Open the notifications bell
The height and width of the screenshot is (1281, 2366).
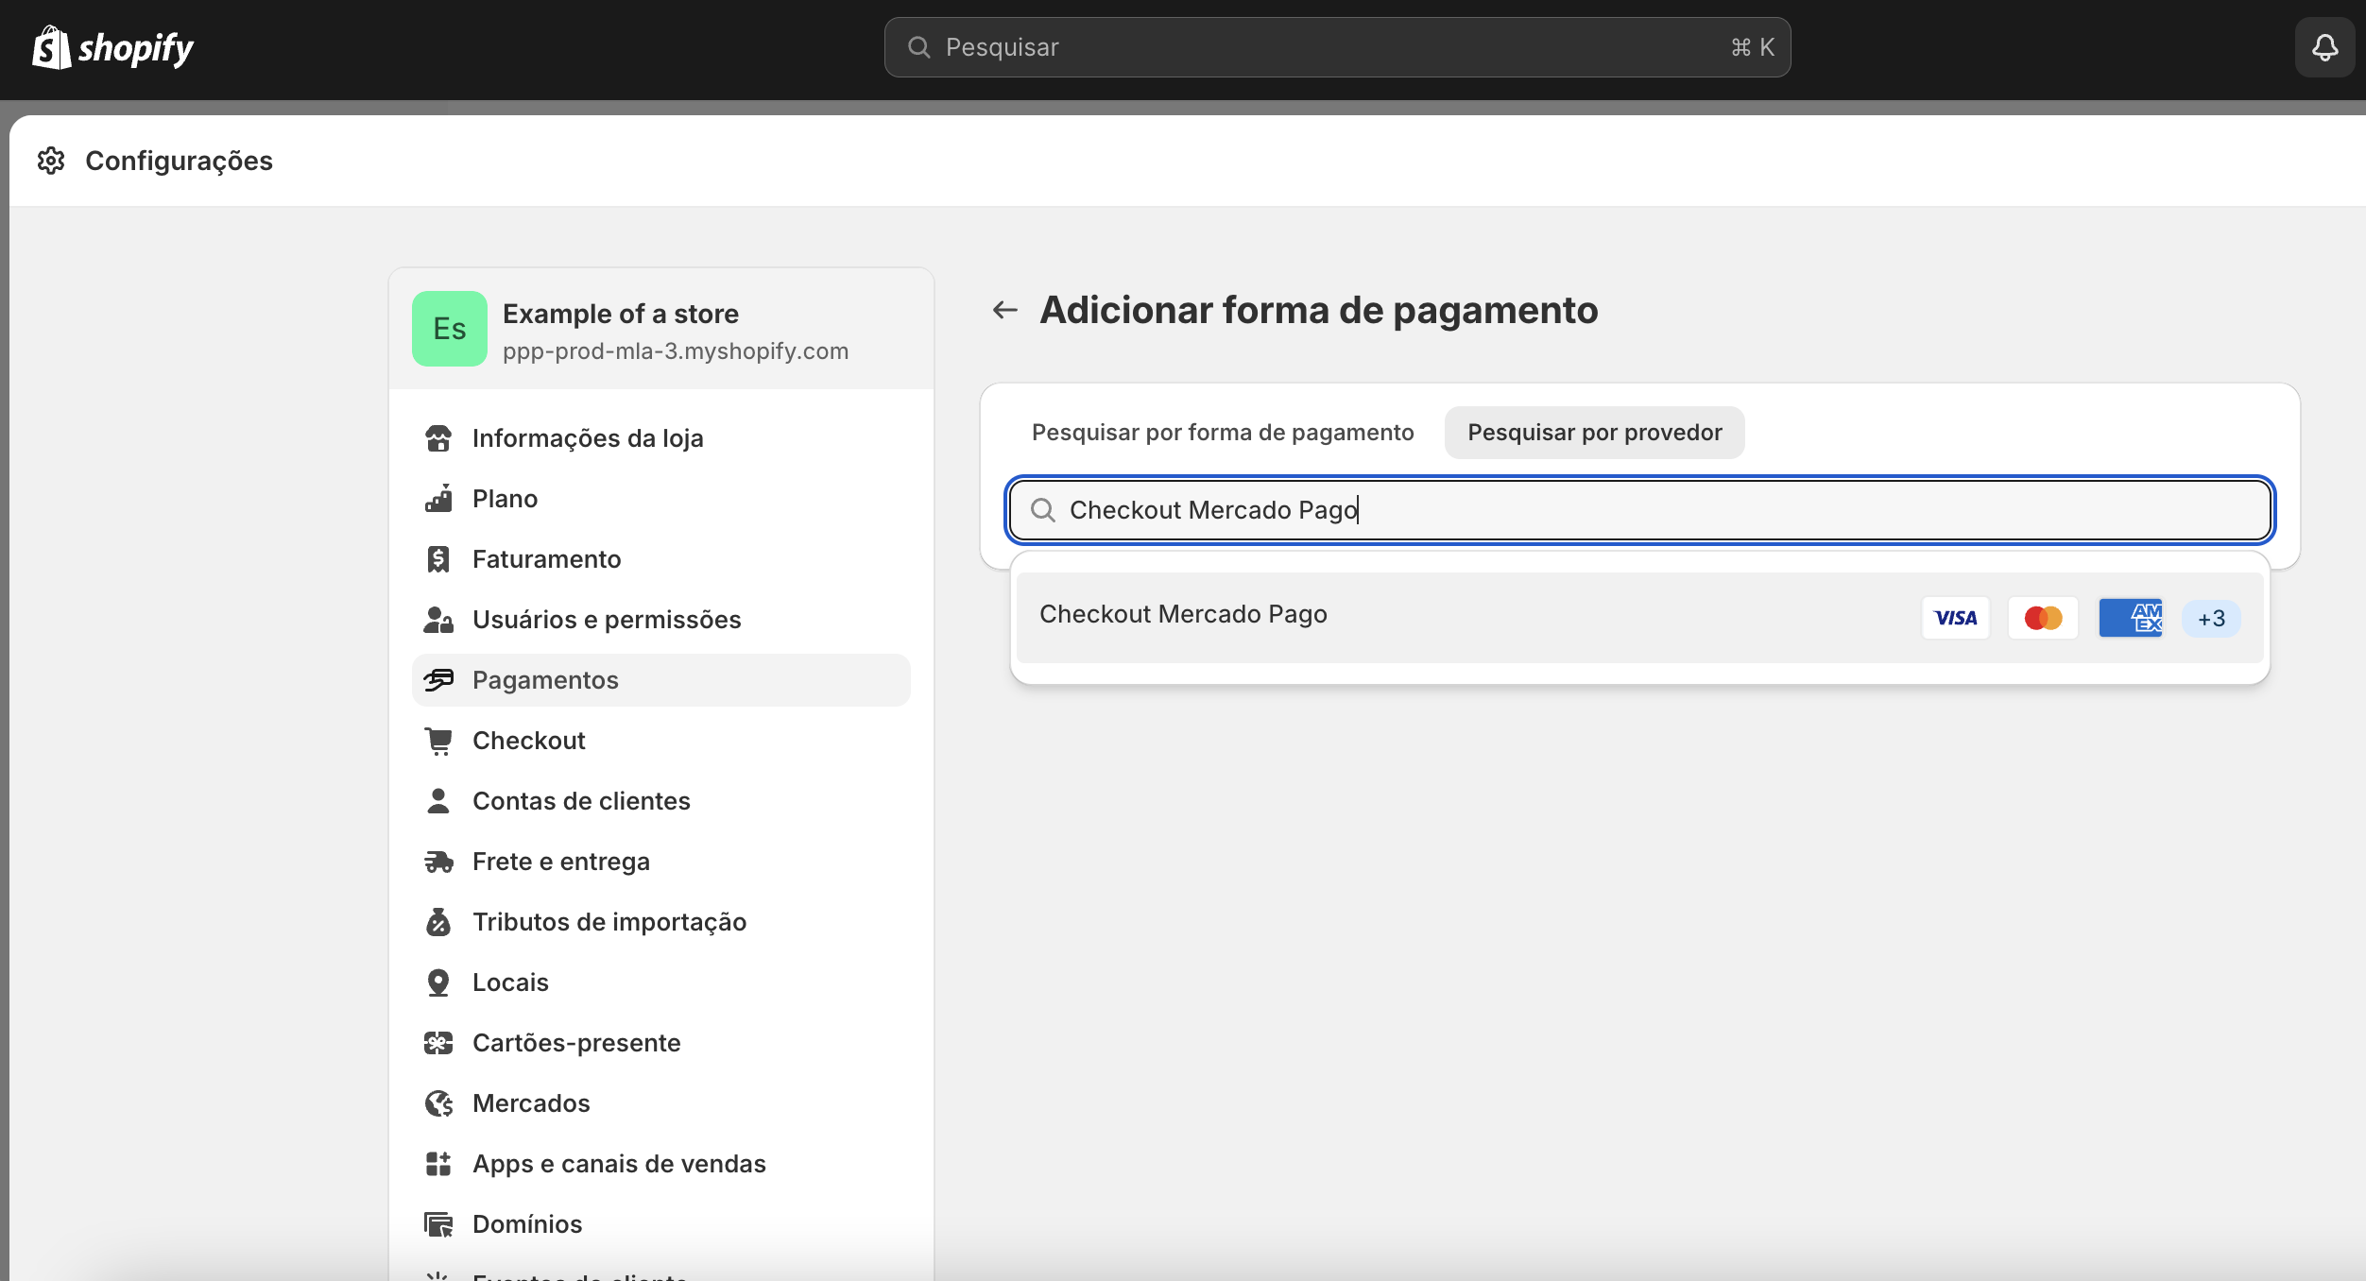tap(2324, 47)
